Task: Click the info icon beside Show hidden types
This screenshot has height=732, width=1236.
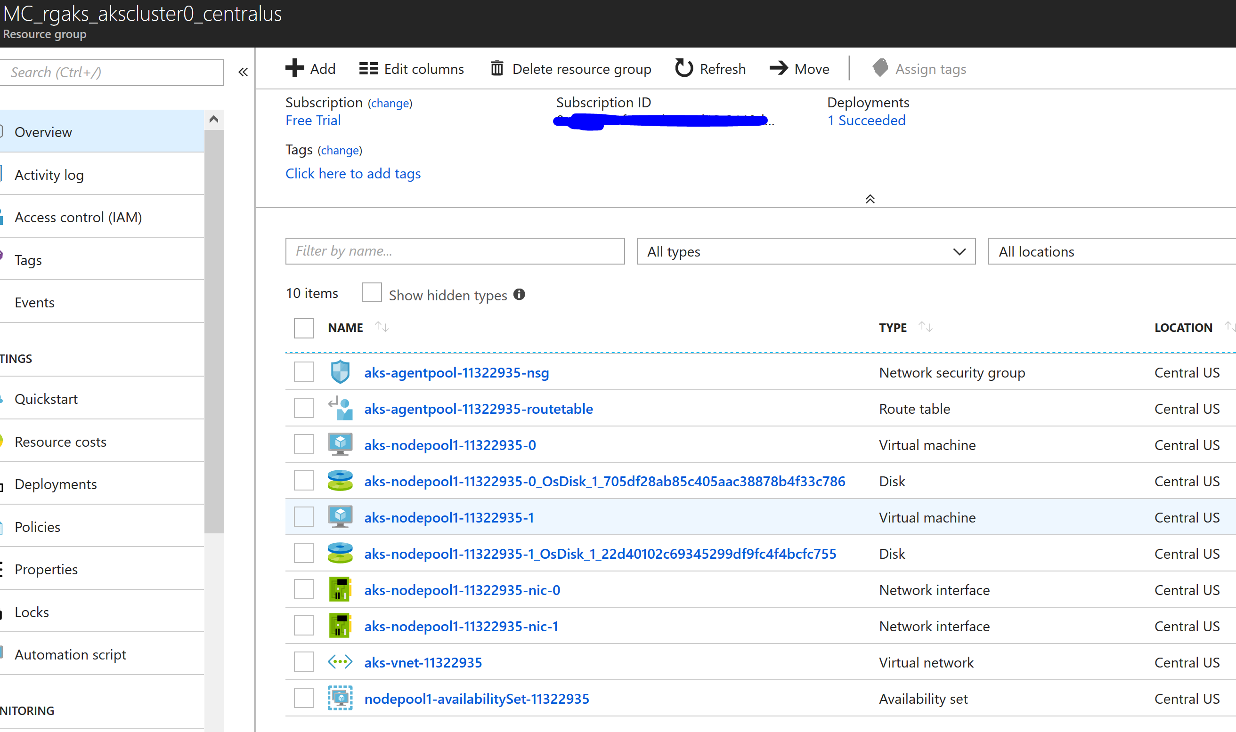Action: (x=519, y=295)
